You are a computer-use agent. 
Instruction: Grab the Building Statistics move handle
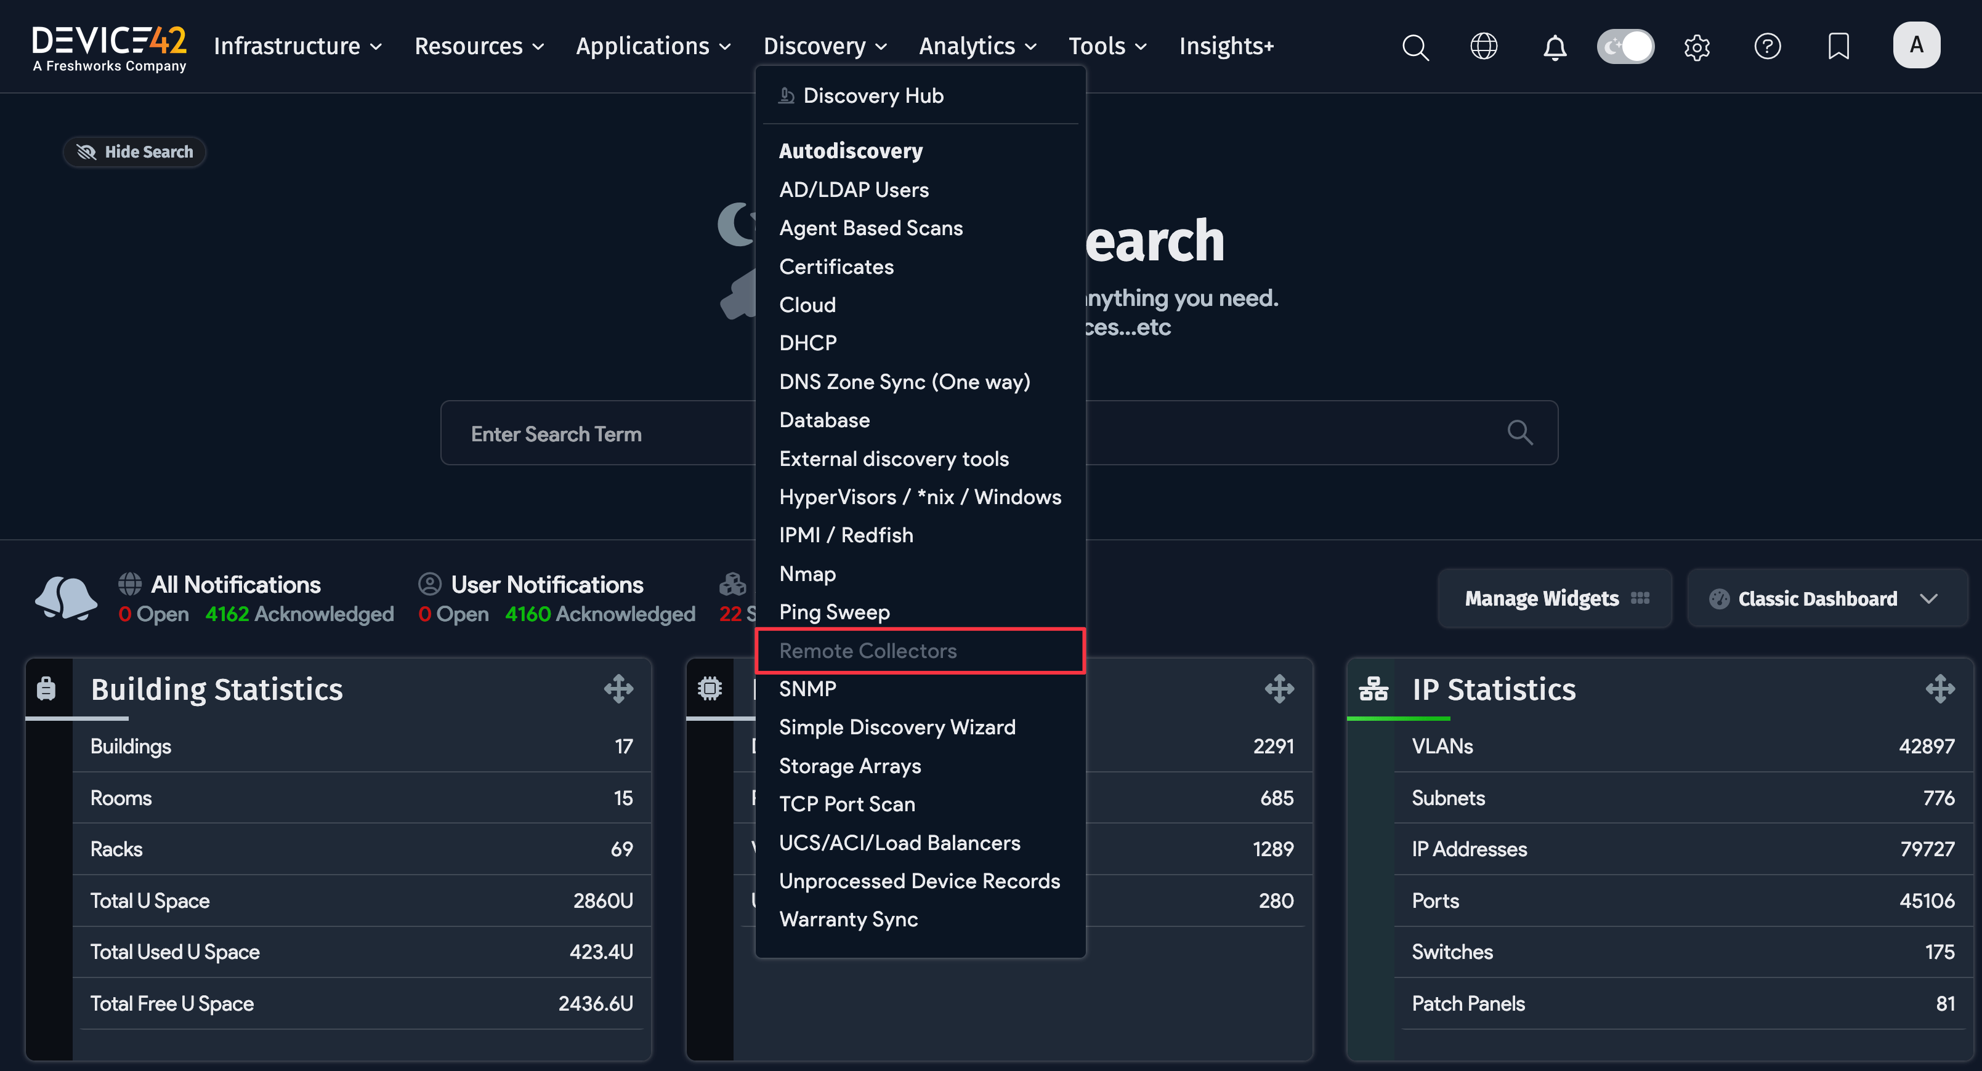click(x=620, y=689)
